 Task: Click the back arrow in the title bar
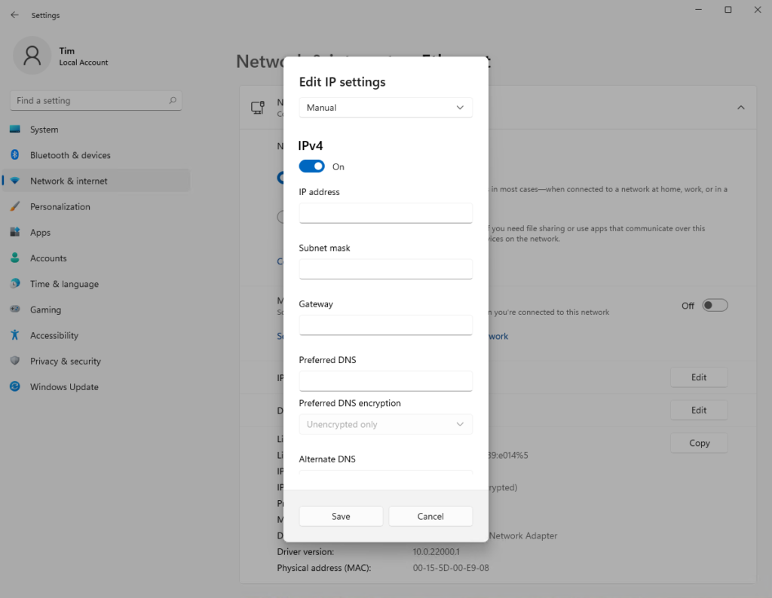point(14,14)
